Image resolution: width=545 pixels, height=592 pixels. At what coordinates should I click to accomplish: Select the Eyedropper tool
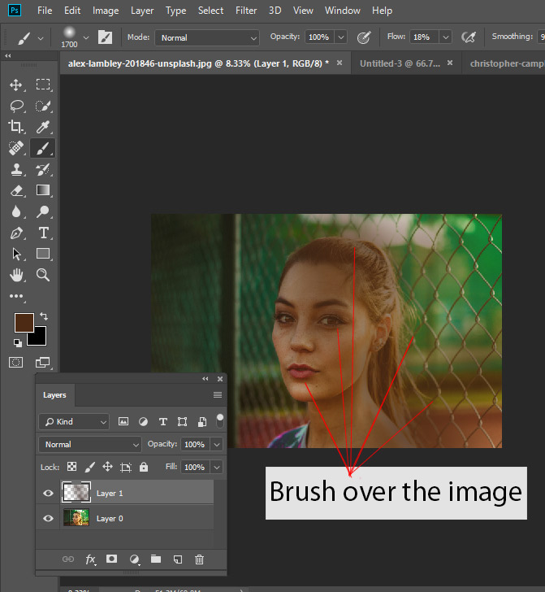(x=43, y=127)
